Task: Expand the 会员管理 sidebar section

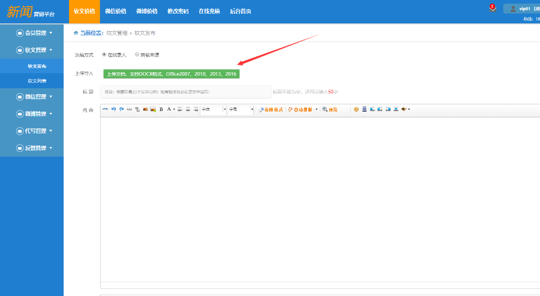Action: pos(35,33)
